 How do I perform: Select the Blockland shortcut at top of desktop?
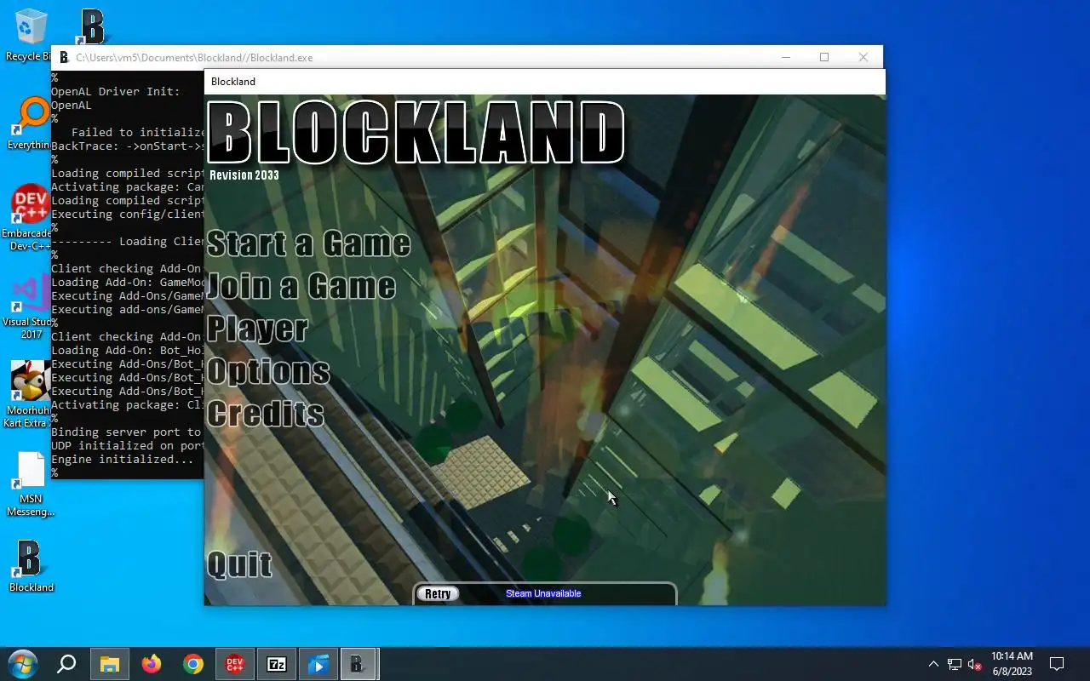[x=91, y=26]
